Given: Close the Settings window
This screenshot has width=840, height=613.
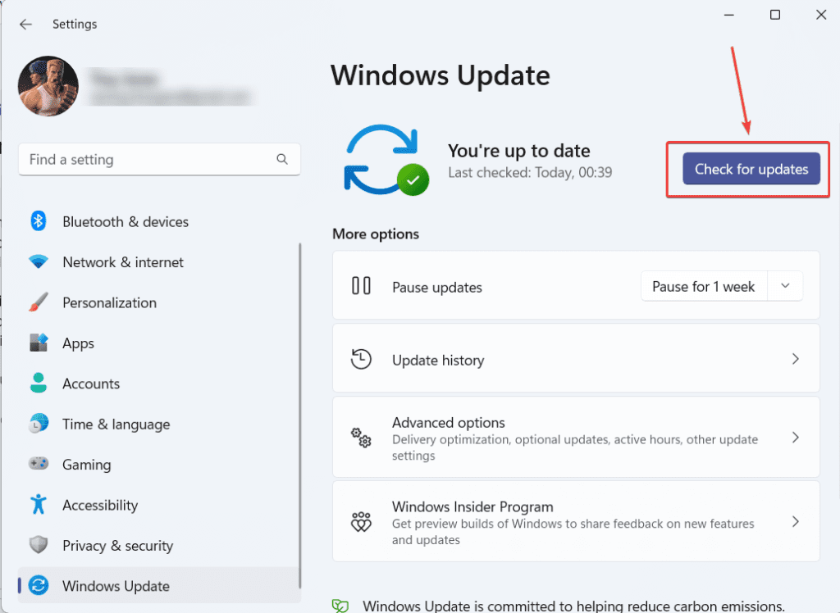Looking at the screenshot, I should (820, 15).
